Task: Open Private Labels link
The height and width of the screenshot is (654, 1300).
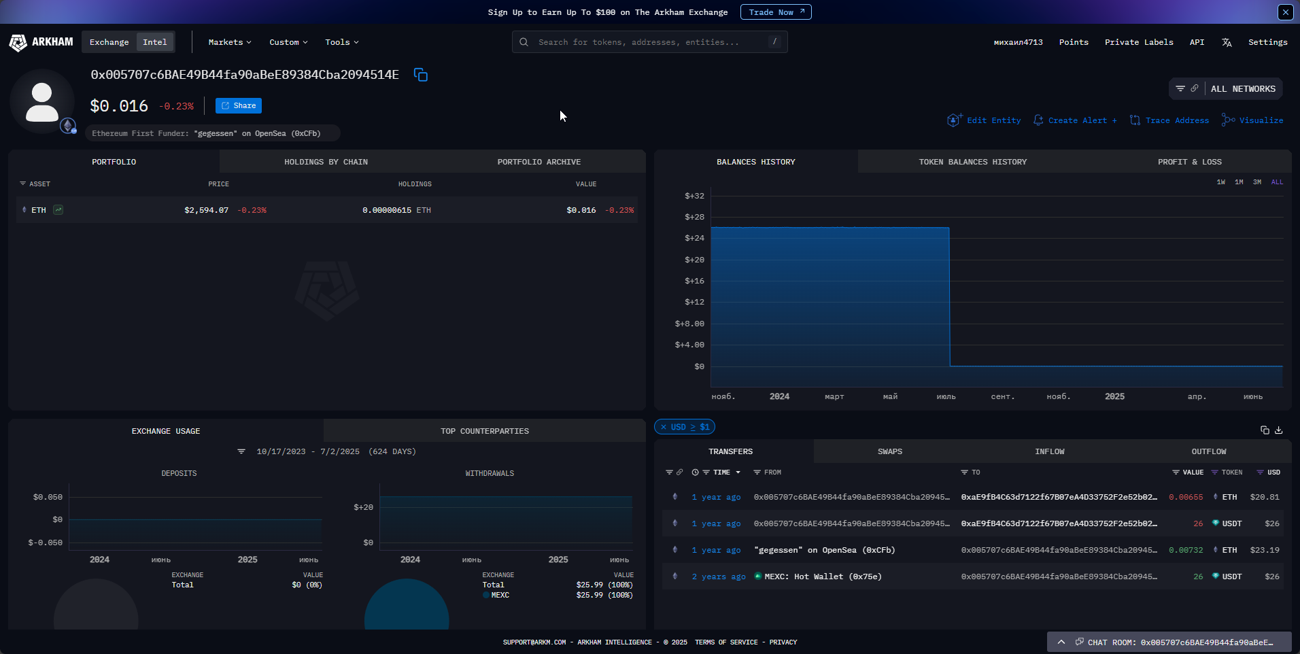Action: 1139,42
